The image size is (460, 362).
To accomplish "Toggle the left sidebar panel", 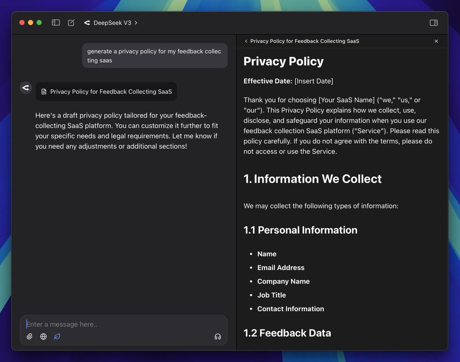I will pos(56,23).
